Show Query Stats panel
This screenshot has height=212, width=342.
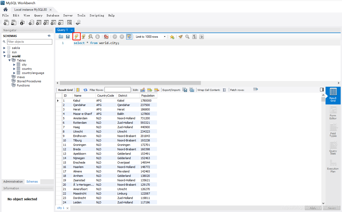click(333, 148)
